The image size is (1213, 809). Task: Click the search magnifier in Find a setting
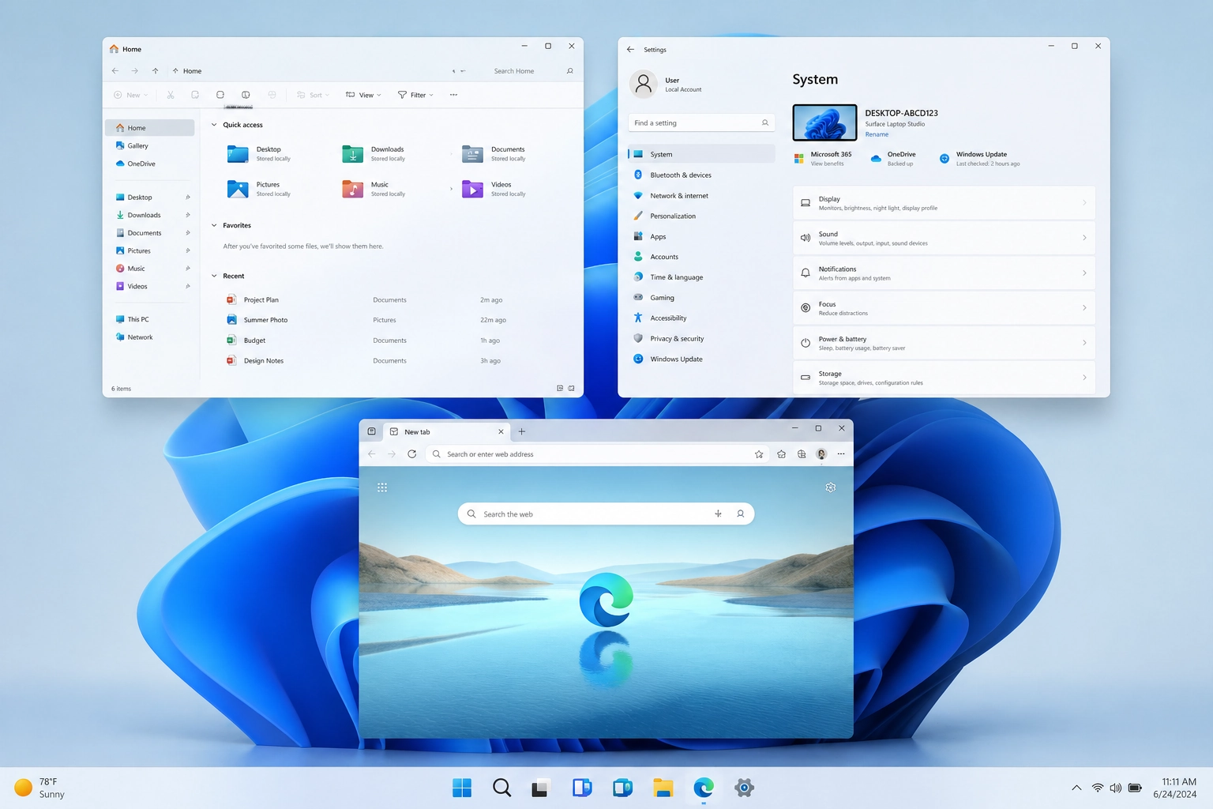764,123
